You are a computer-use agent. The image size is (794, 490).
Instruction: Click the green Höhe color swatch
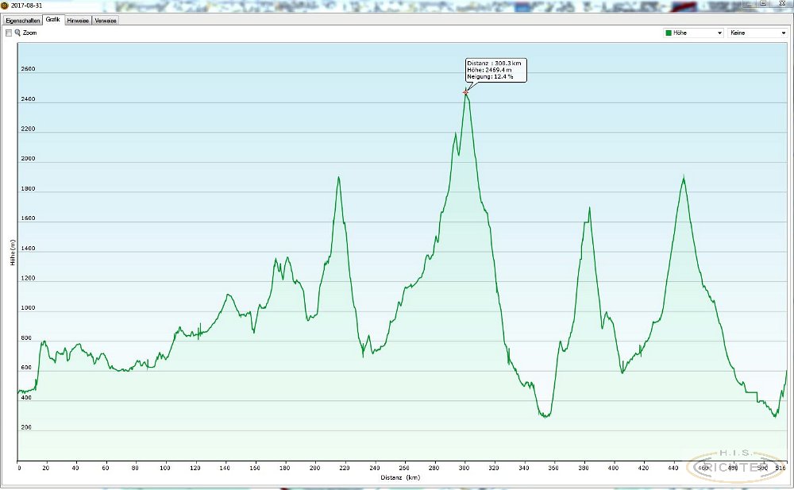point(669,33)
